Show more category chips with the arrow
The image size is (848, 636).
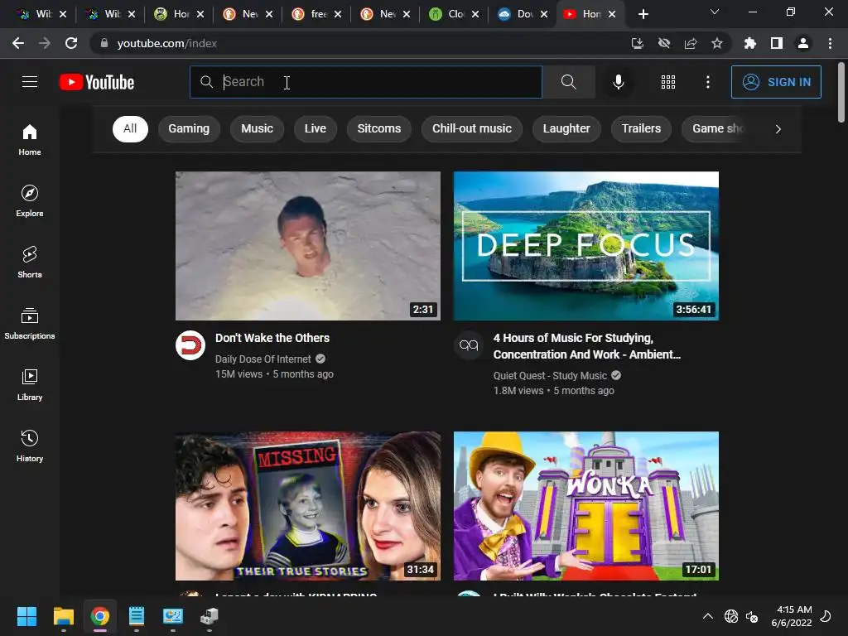click(x=778, y=128)
